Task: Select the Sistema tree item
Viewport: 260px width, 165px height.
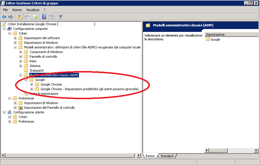Action: [35, 66]
